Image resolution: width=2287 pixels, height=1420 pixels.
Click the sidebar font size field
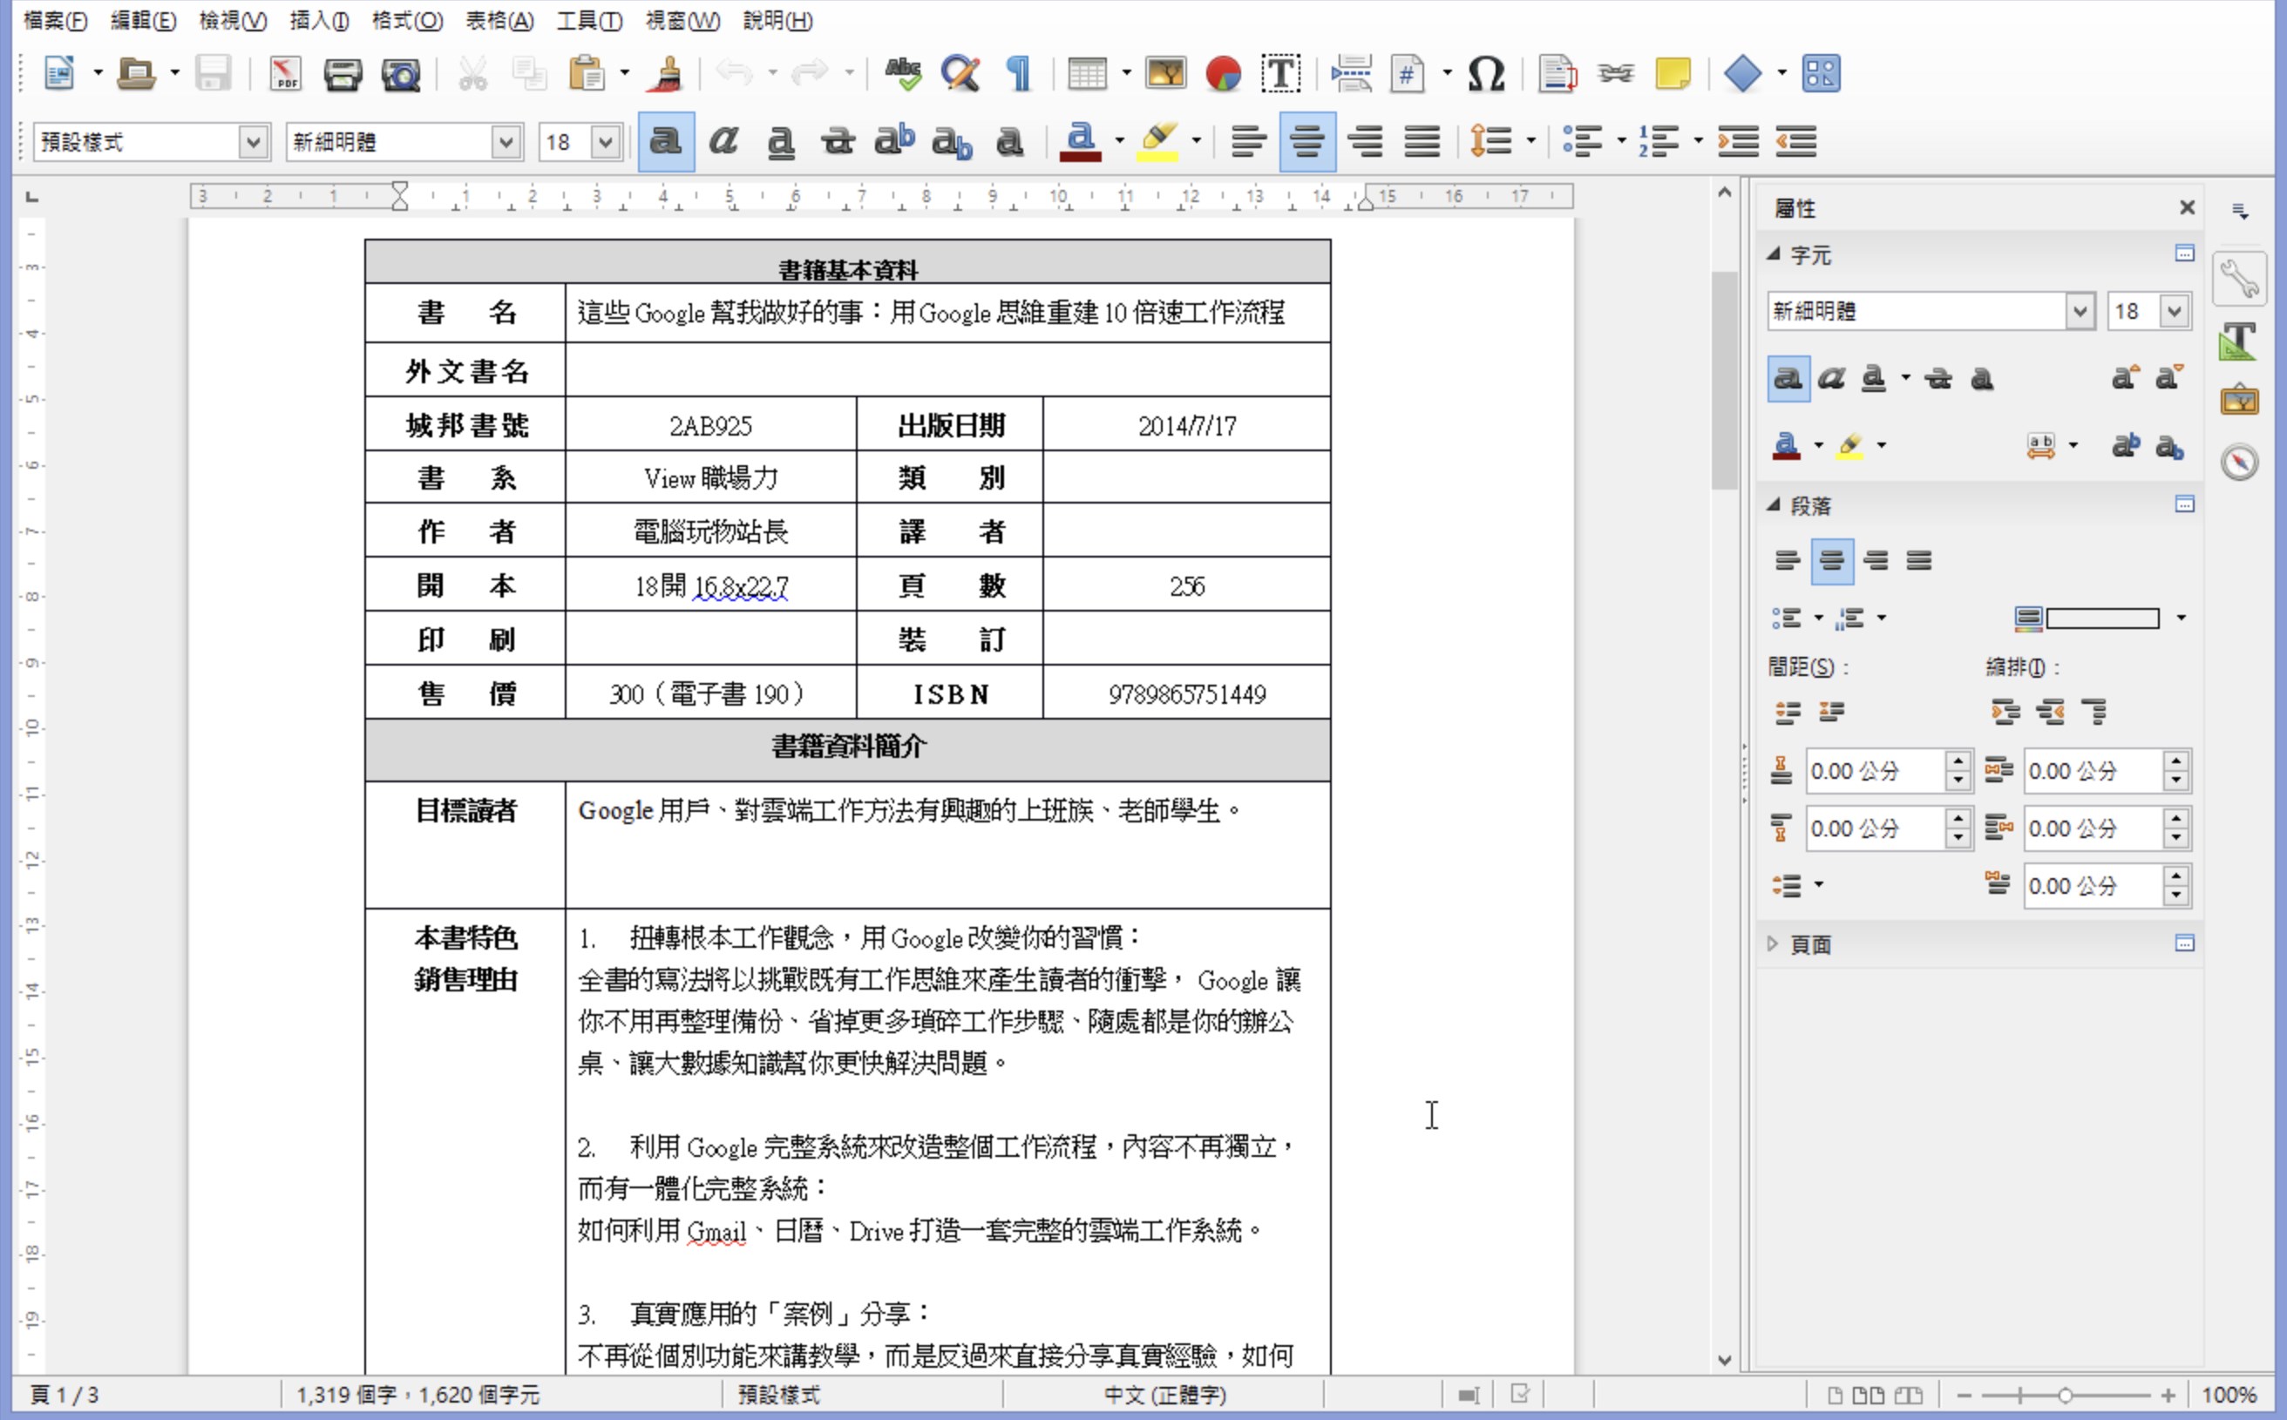2129,311
